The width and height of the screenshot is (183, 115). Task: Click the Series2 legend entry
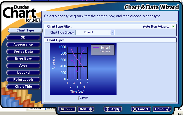pos(102,51)
